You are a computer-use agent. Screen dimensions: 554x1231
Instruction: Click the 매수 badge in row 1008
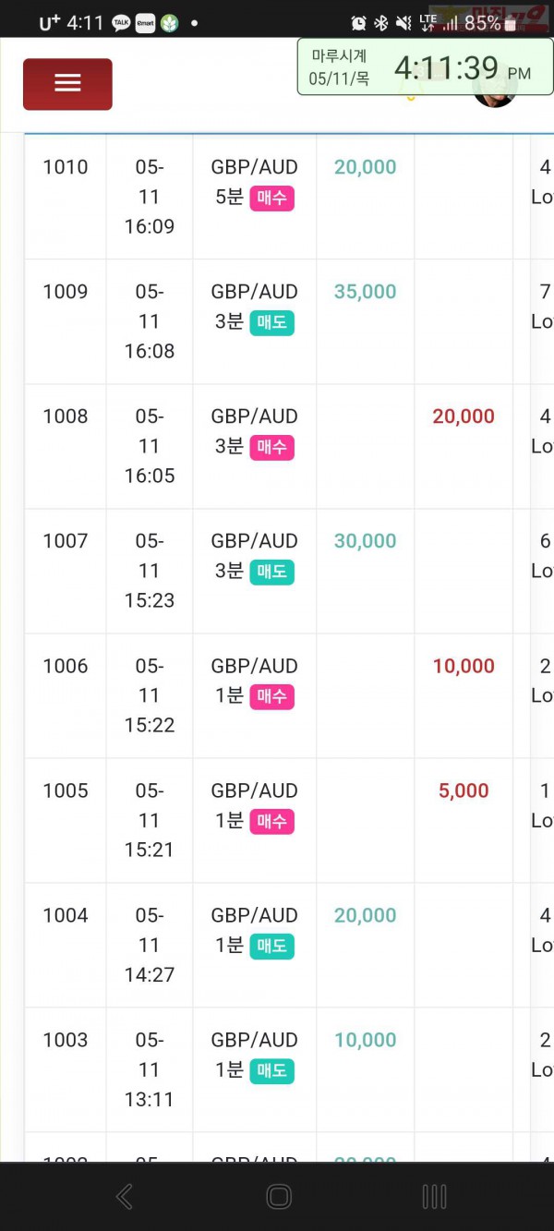click(x=271, y=447)
